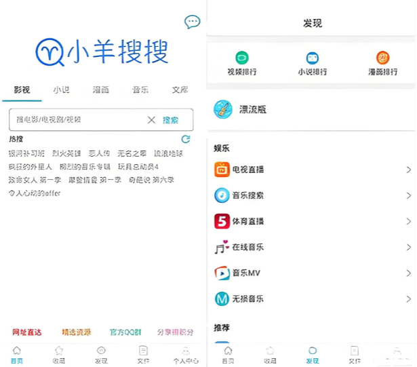This screenshot has width=417, height=367.
Task: Tap the 电视直播 orange TV icon
Action: (x=222, y=170)
